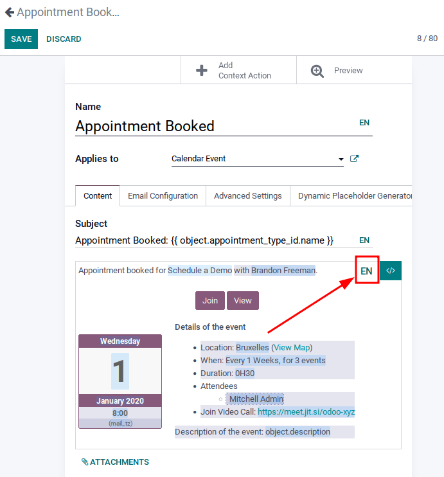Open the Calendar Event external link icon

tap(354, 159)
